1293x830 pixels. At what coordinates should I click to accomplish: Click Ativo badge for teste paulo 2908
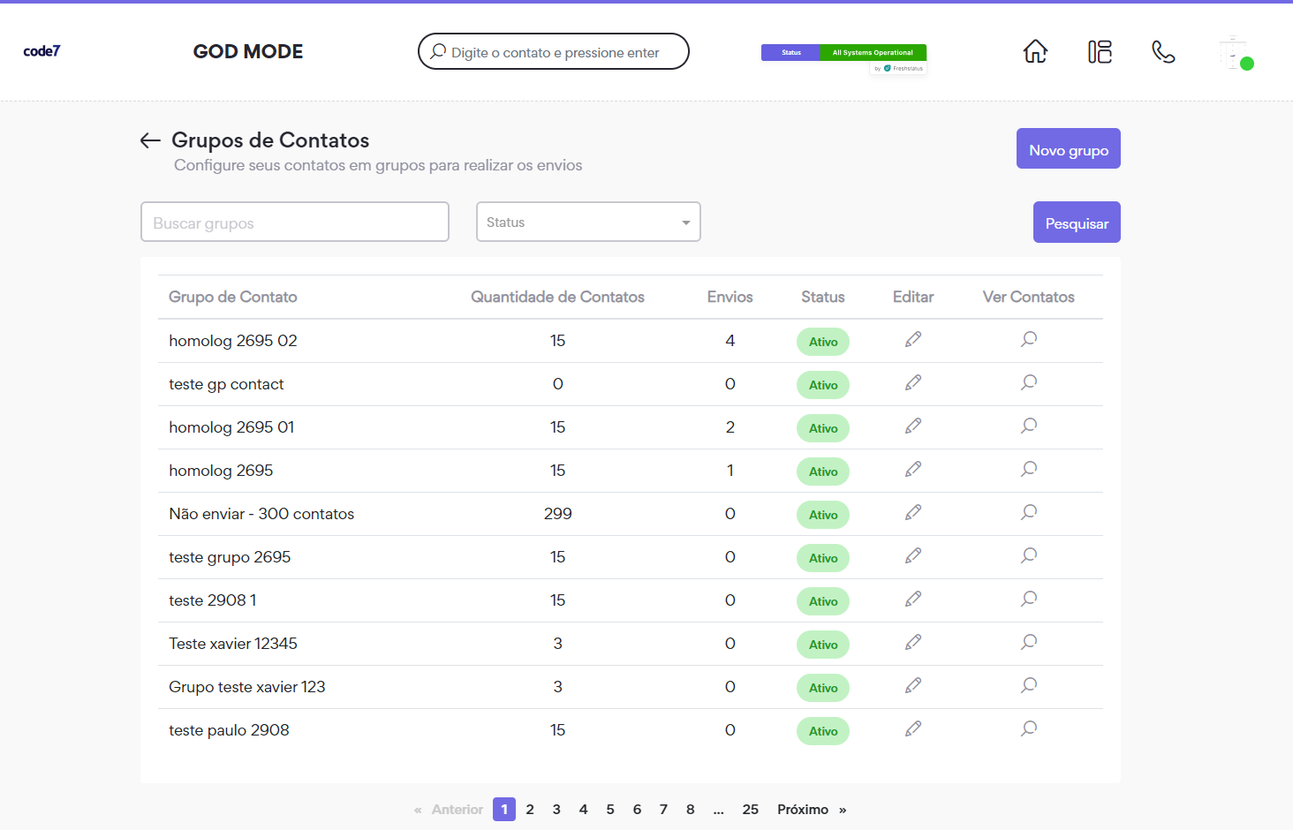click(x=823, y=731)
